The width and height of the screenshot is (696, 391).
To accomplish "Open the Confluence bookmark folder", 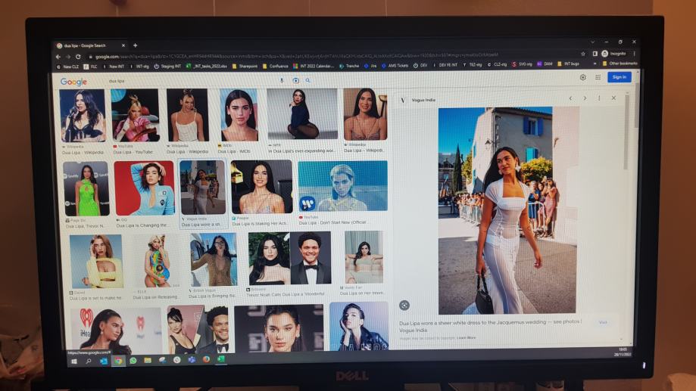I will point(275,66).
